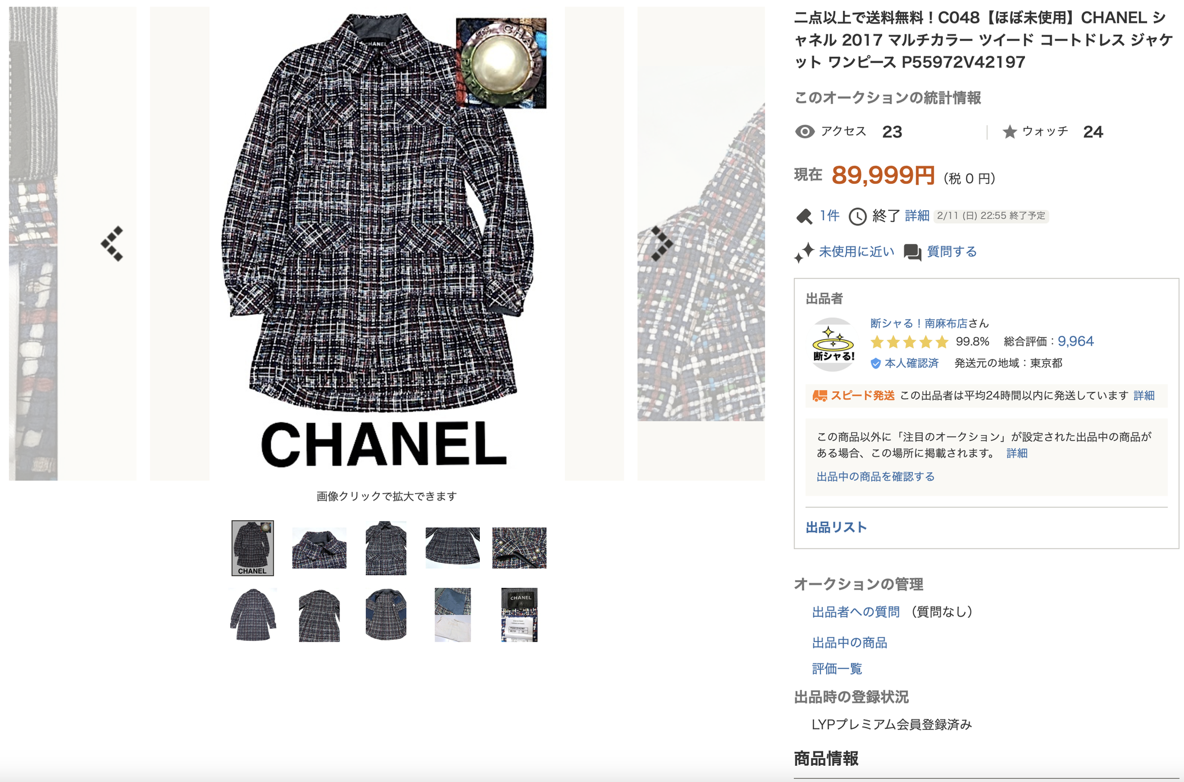The height and width of the screenshot is (782, 1184).
Task: Open 出品者への質問 in auction management
Action: (x=856, y=611)
